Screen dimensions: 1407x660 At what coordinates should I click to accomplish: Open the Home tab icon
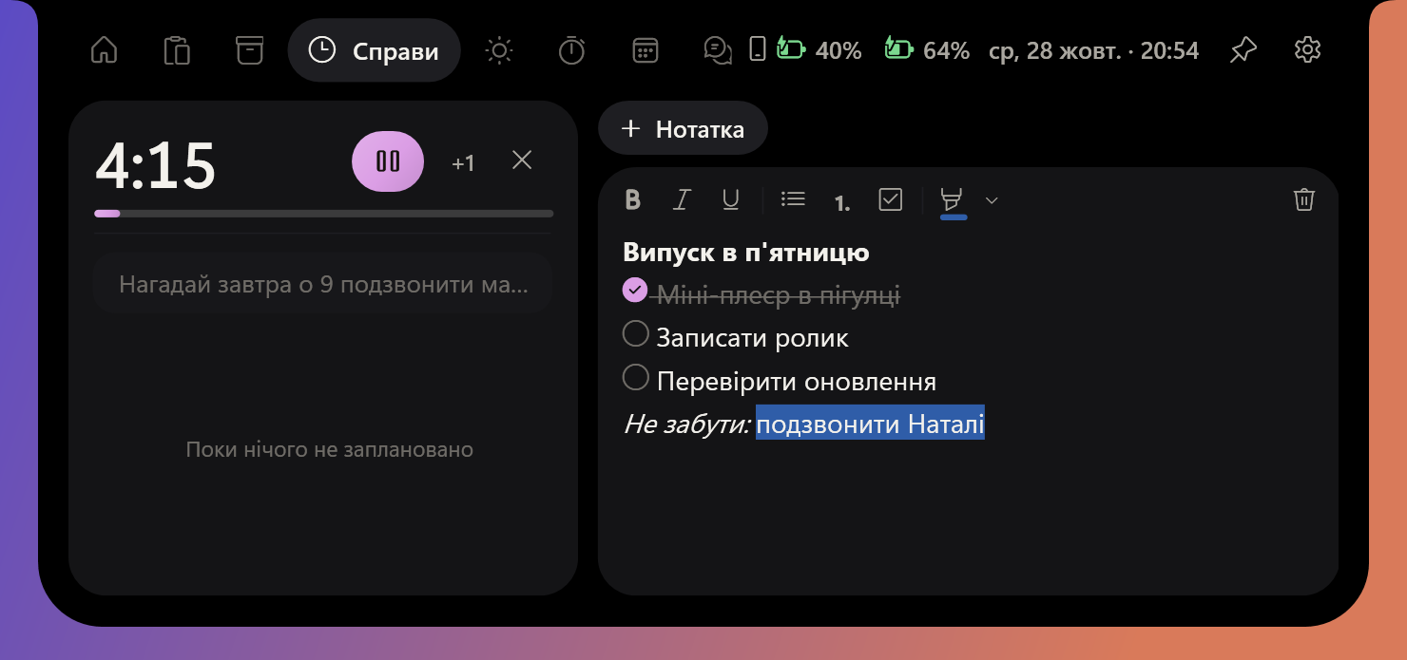point(104,50)
